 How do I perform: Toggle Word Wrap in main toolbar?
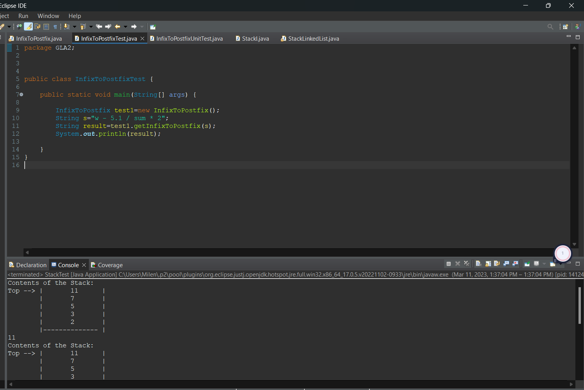(37, 27)
